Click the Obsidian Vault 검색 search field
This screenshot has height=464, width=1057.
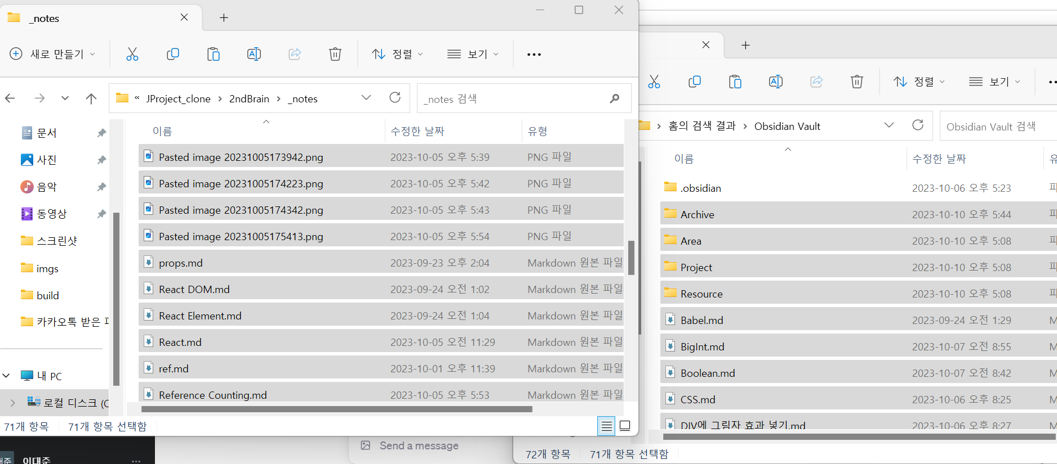pyautogui.click(x=998, y=127)
